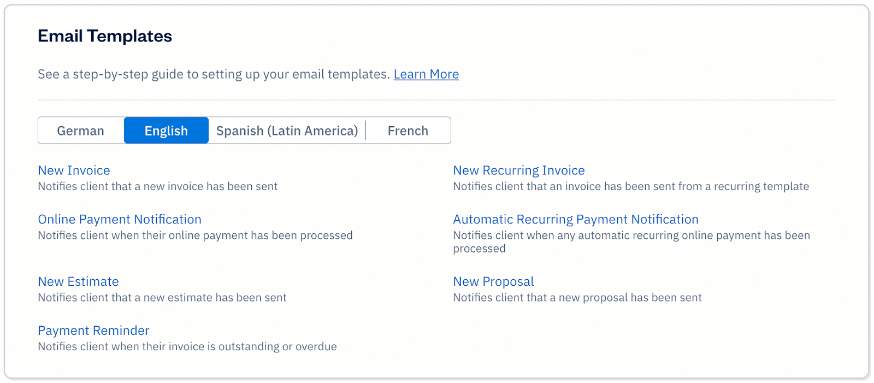The width and height of the screenshot is (874, 383).
Task: Open the New Estimate template
Action: [78, 282]
